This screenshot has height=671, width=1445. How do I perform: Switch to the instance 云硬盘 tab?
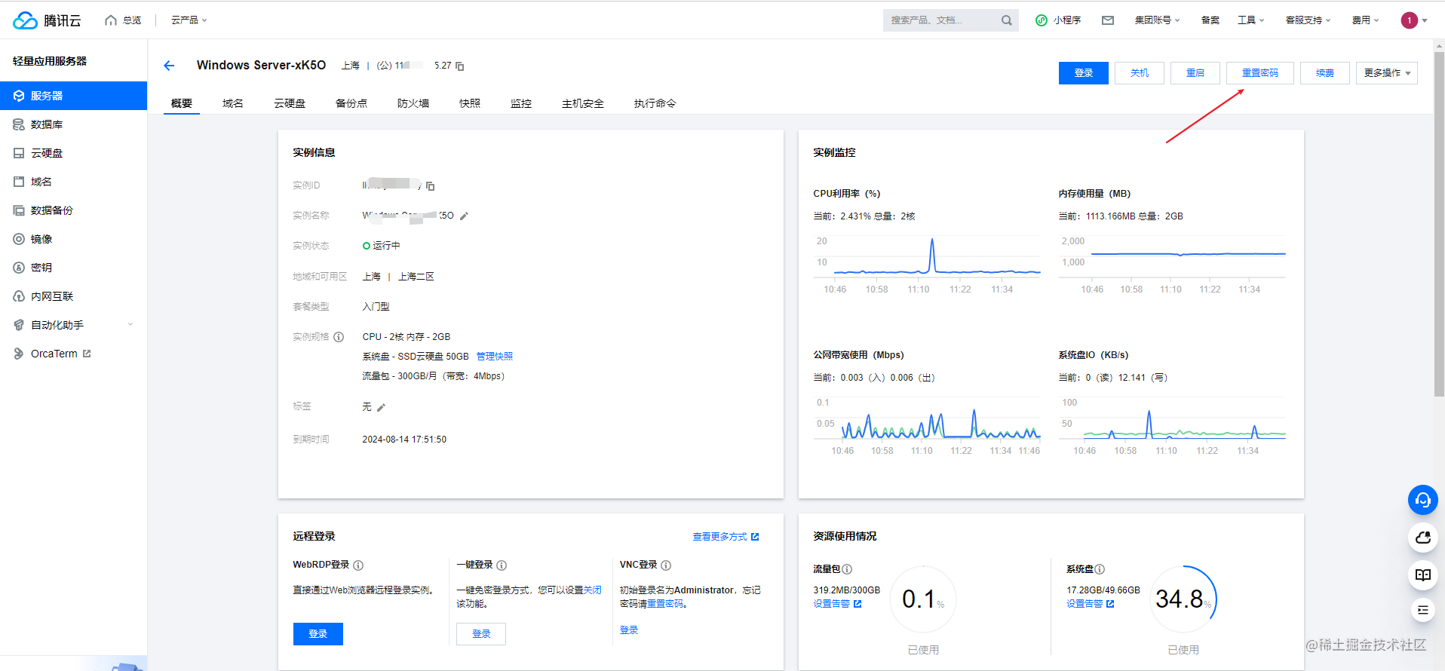tap(290, 103)
